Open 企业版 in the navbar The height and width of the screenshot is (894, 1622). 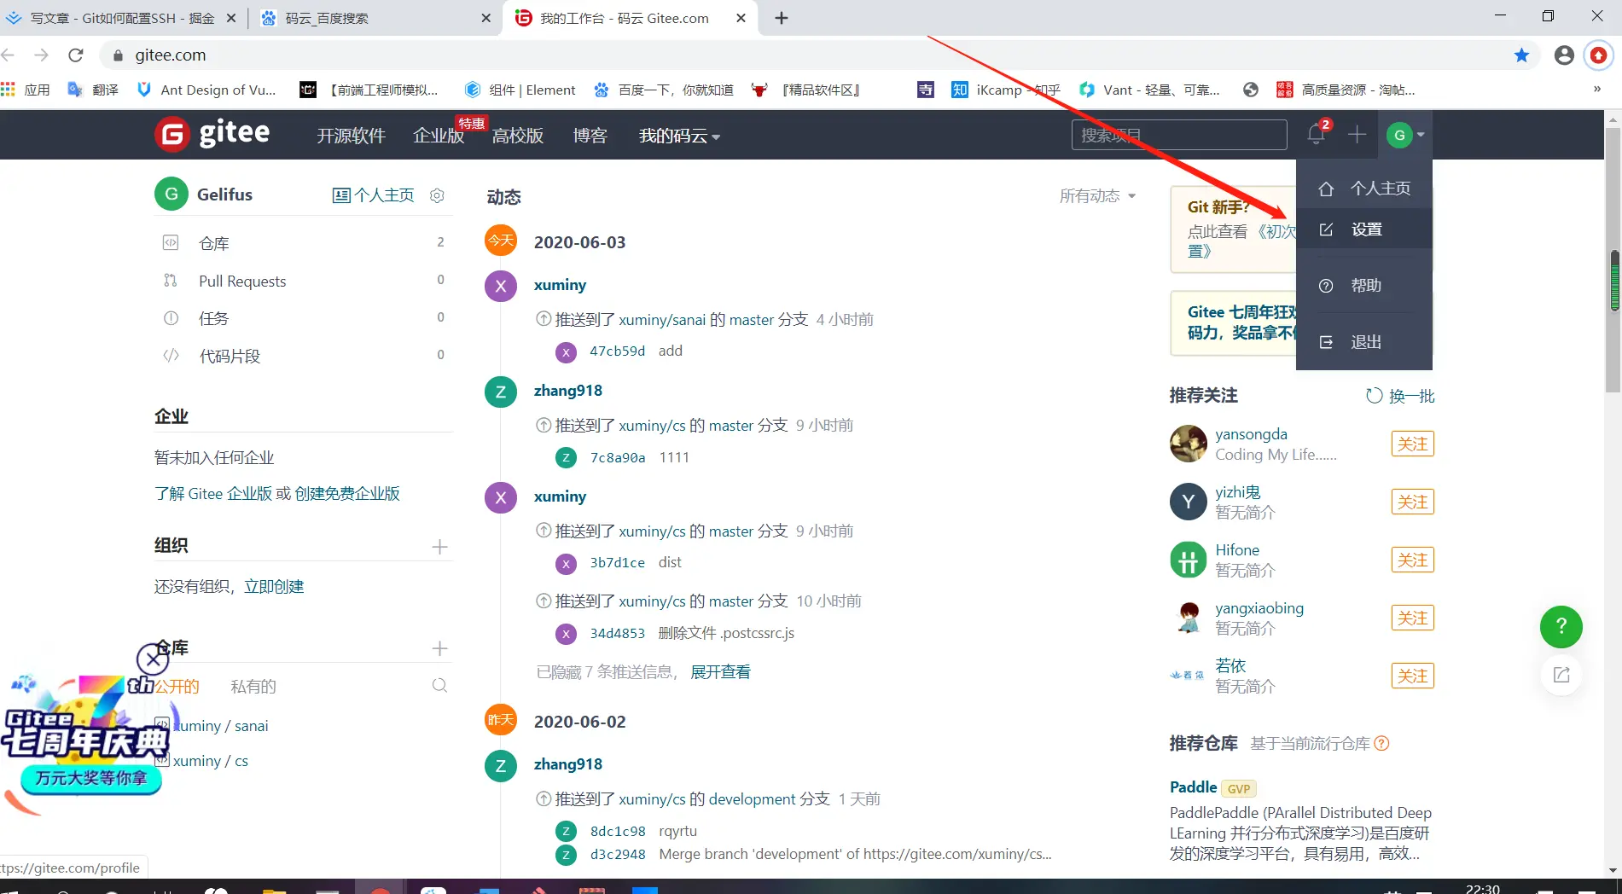(x=439, y=136)
